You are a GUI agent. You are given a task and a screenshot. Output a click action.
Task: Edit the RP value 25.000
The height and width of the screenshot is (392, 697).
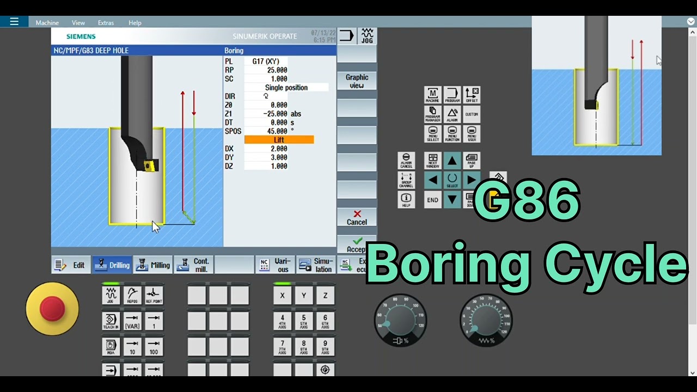pos(266,70)
